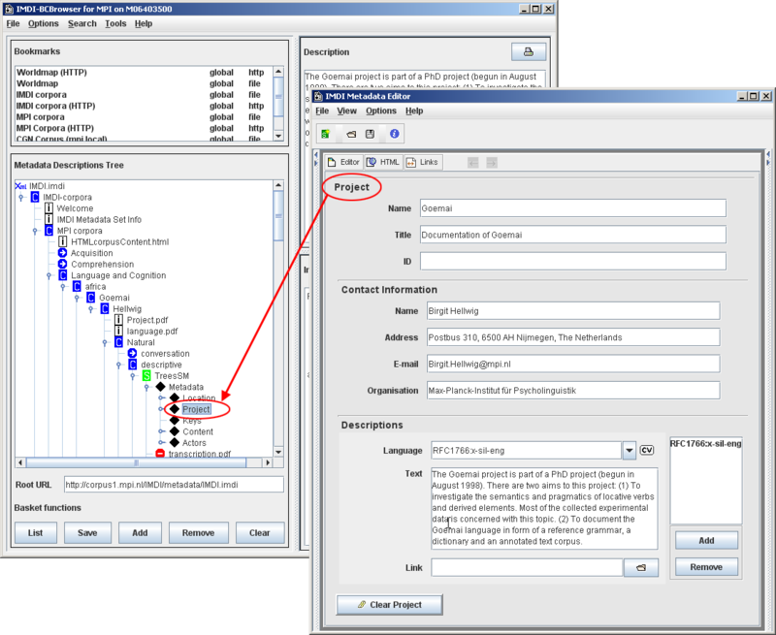Viewport: 776px width, 635px height.
Task: Click the blue info icon in editor toolbar
Action: pos(395,134)
